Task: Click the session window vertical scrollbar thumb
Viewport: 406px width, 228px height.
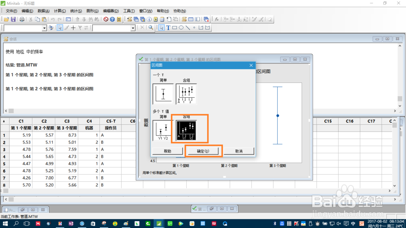Action: (x=400, y=99)
